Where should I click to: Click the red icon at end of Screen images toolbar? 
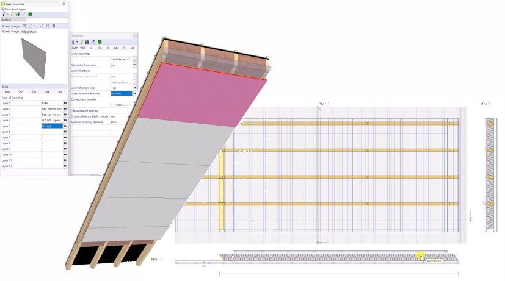point(54,26)
